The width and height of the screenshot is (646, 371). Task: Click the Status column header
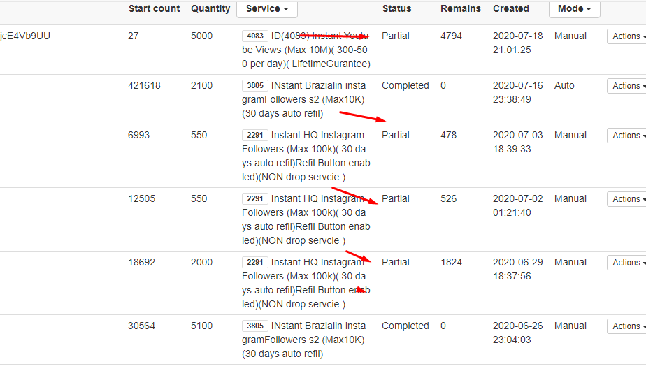coord(396,8)
